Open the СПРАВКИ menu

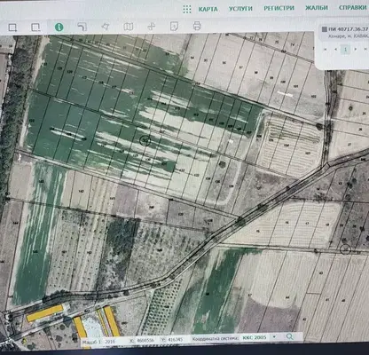click(x=352, y=7)
